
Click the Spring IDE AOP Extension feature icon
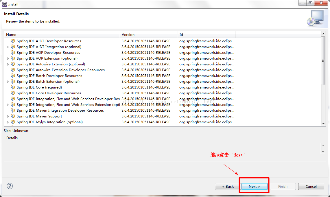pos(13,58)
